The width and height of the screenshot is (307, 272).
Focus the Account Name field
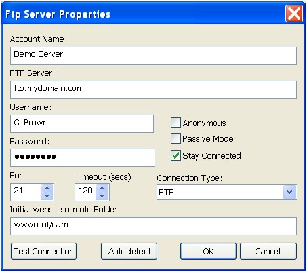pyautogui.click(x=153, y=56)
